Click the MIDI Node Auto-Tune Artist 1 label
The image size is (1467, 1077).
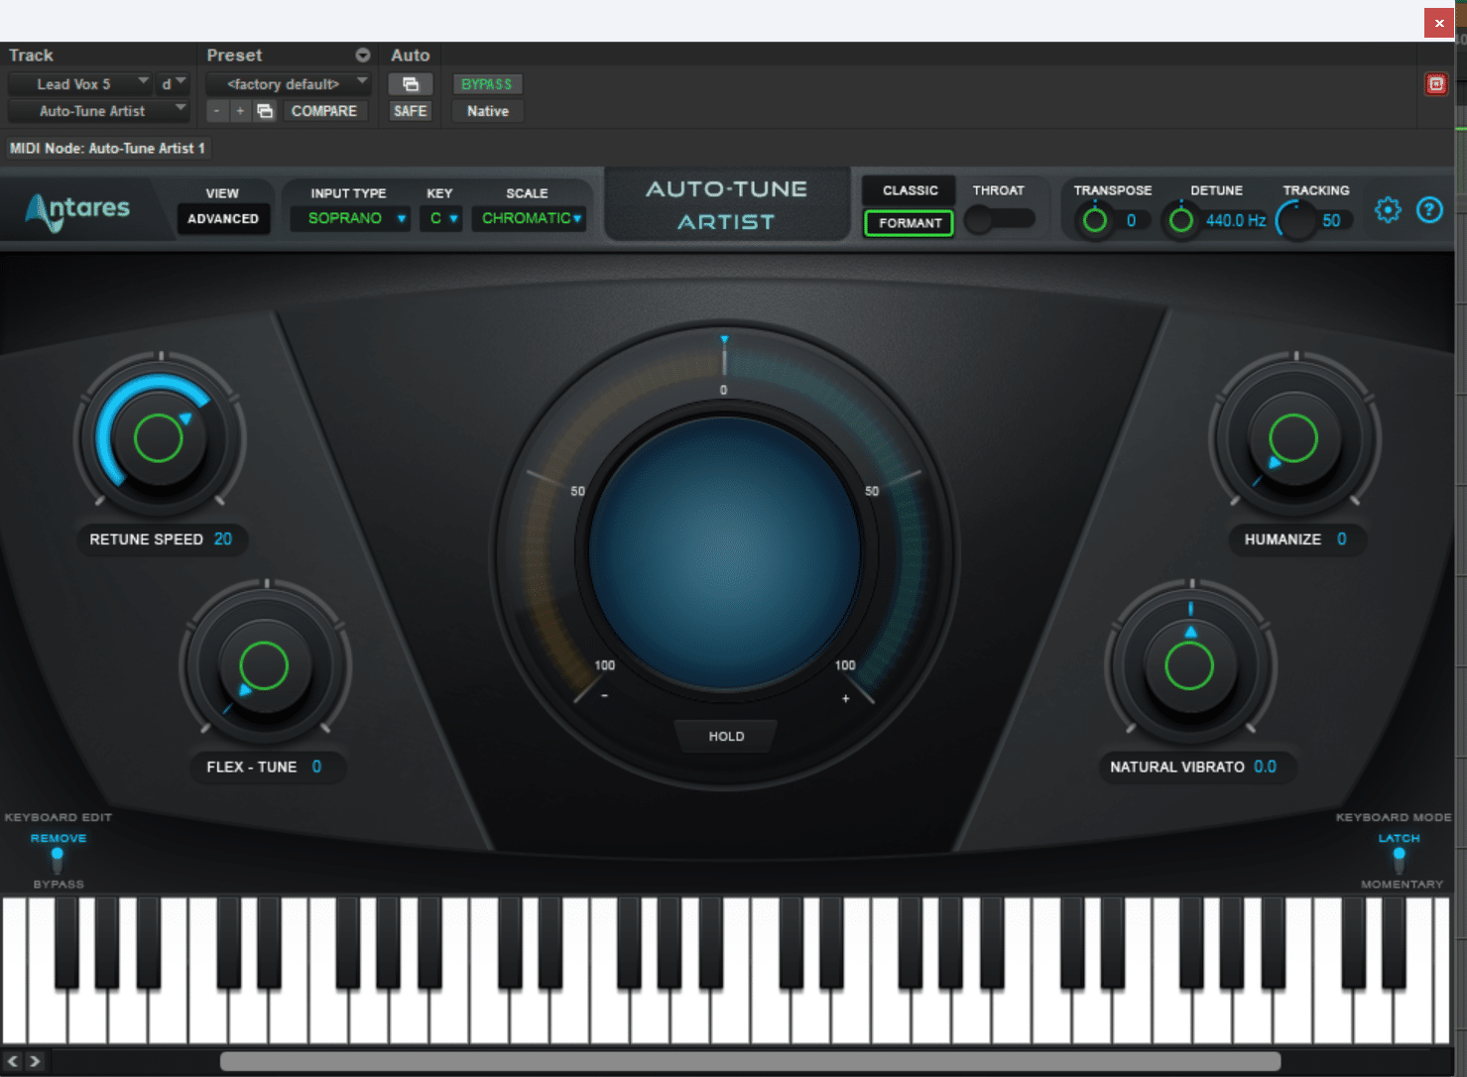[x=107, y=148]
